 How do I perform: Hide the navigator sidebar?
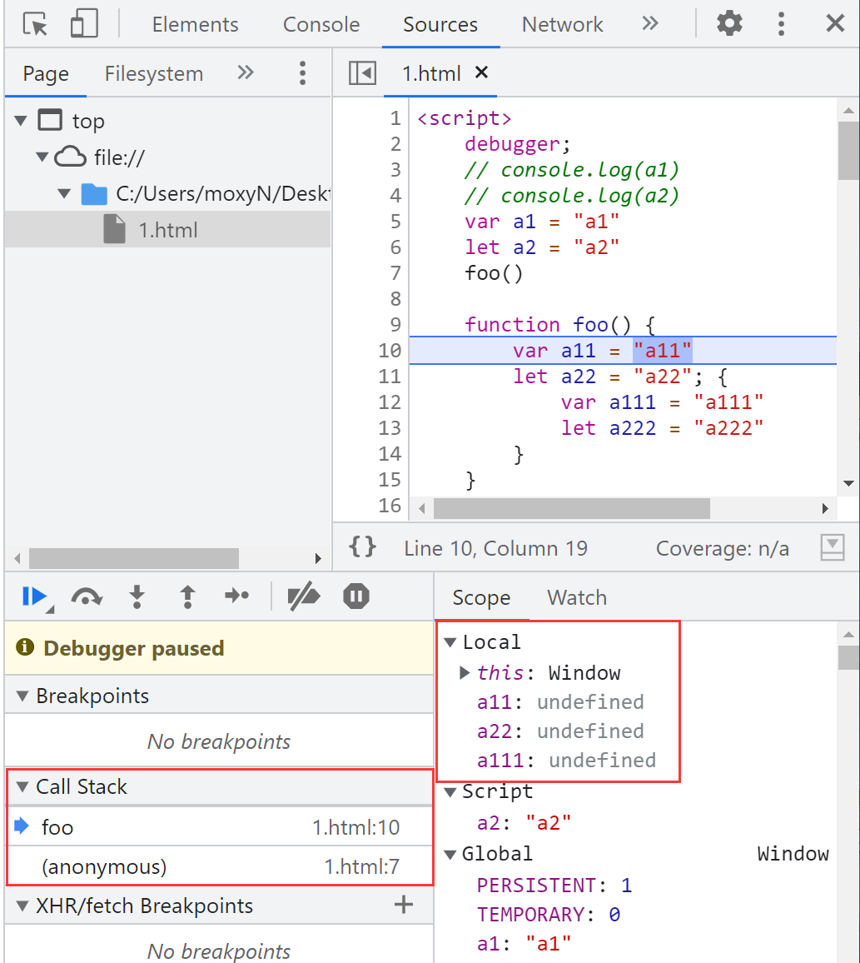(x=363, y=73)
